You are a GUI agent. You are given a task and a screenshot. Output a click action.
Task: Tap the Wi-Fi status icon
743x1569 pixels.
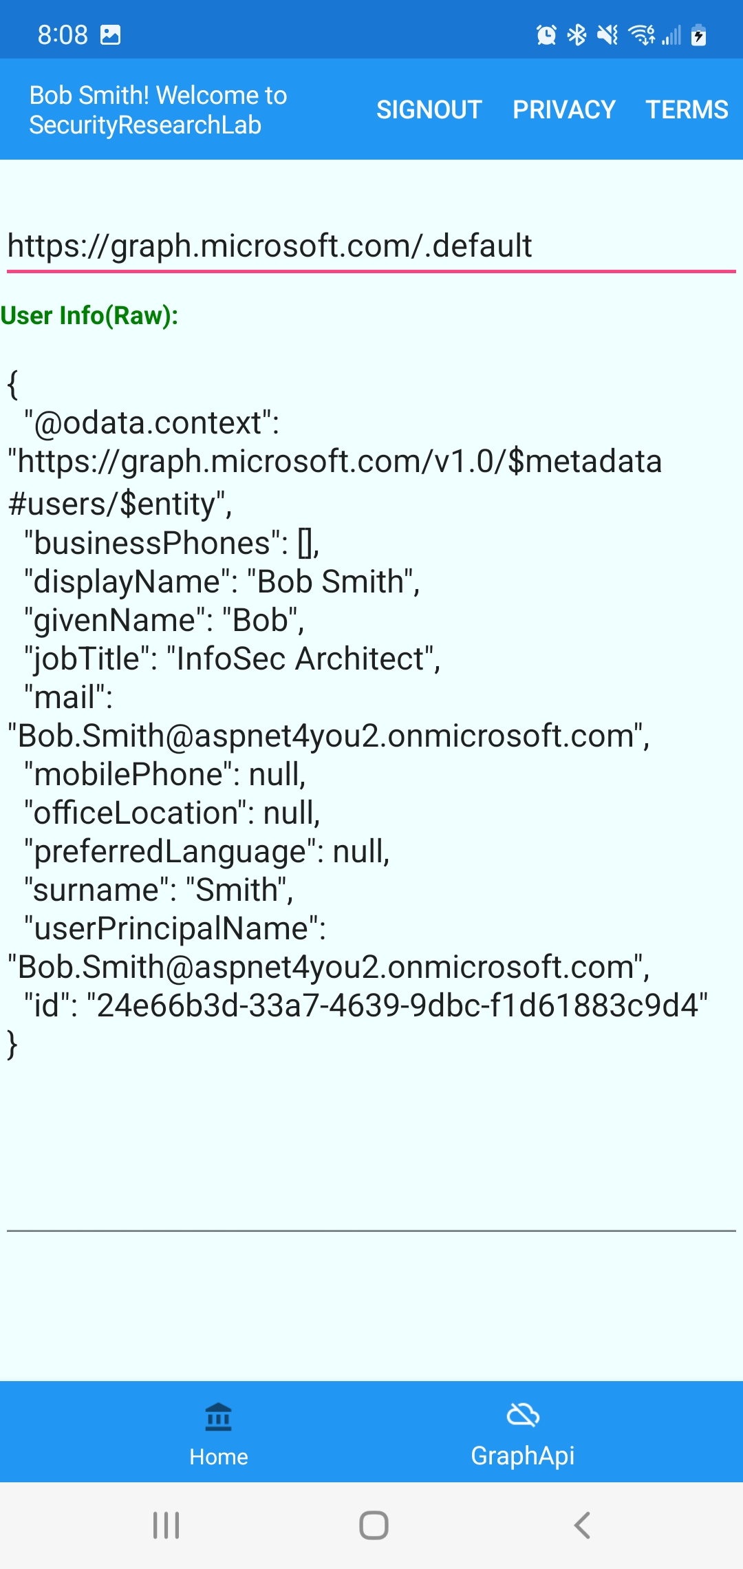pos(642,34)
